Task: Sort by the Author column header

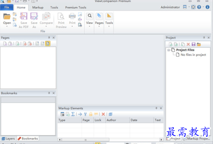Action: point(118,120)
